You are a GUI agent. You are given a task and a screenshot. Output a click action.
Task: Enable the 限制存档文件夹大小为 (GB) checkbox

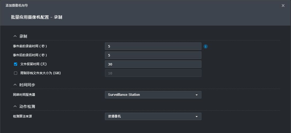16,73
